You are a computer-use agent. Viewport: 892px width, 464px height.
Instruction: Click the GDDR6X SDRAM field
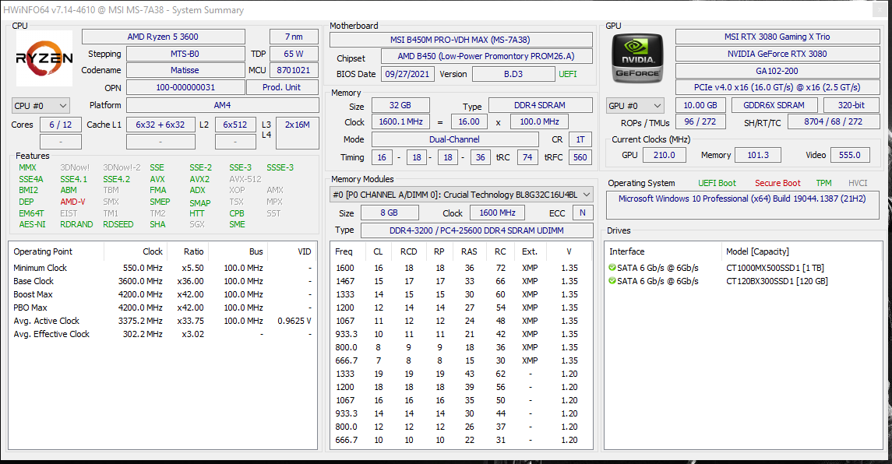point(774,105)
